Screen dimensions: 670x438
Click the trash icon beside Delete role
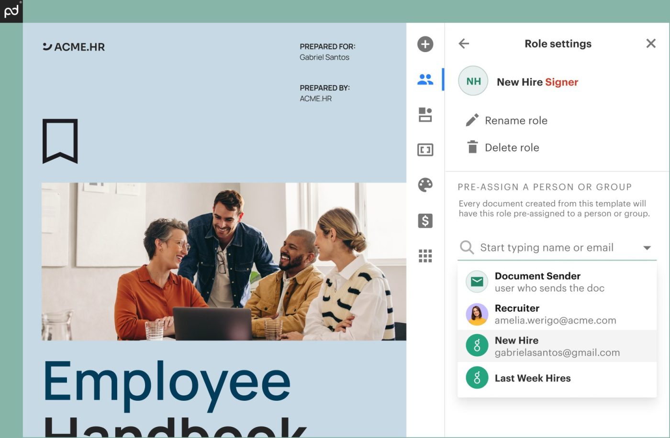(x=472, y=147)
